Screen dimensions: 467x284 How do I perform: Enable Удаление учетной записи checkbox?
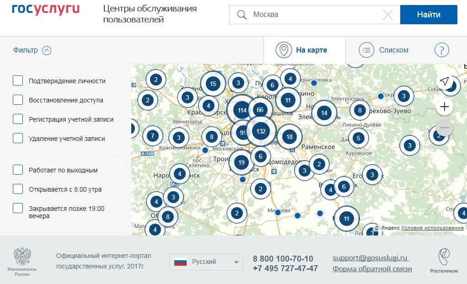tap(18, 138)
